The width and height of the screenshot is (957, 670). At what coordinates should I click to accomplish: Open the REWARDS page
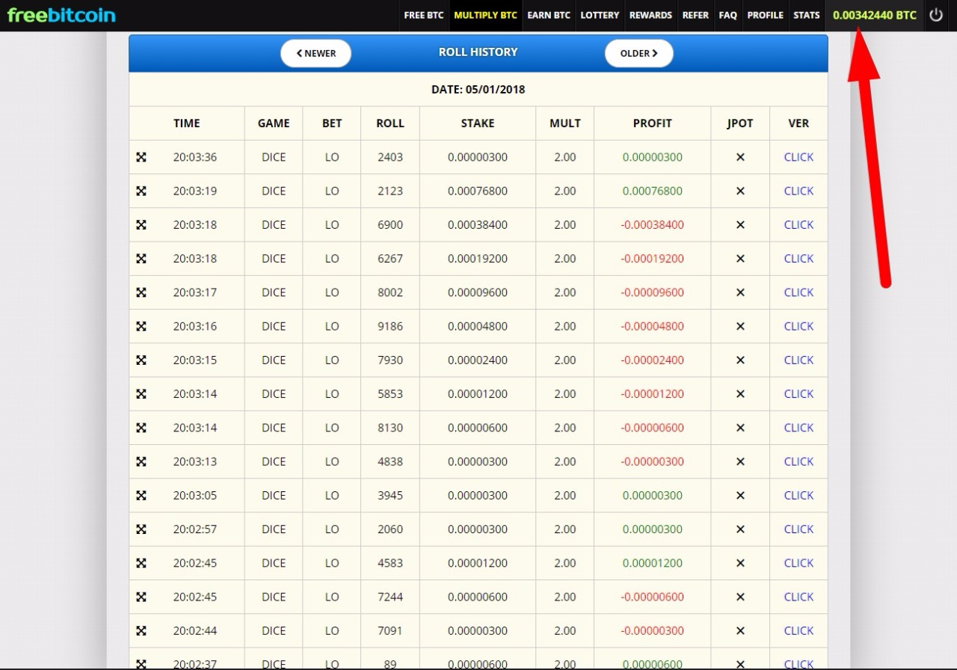coord(650,15)
